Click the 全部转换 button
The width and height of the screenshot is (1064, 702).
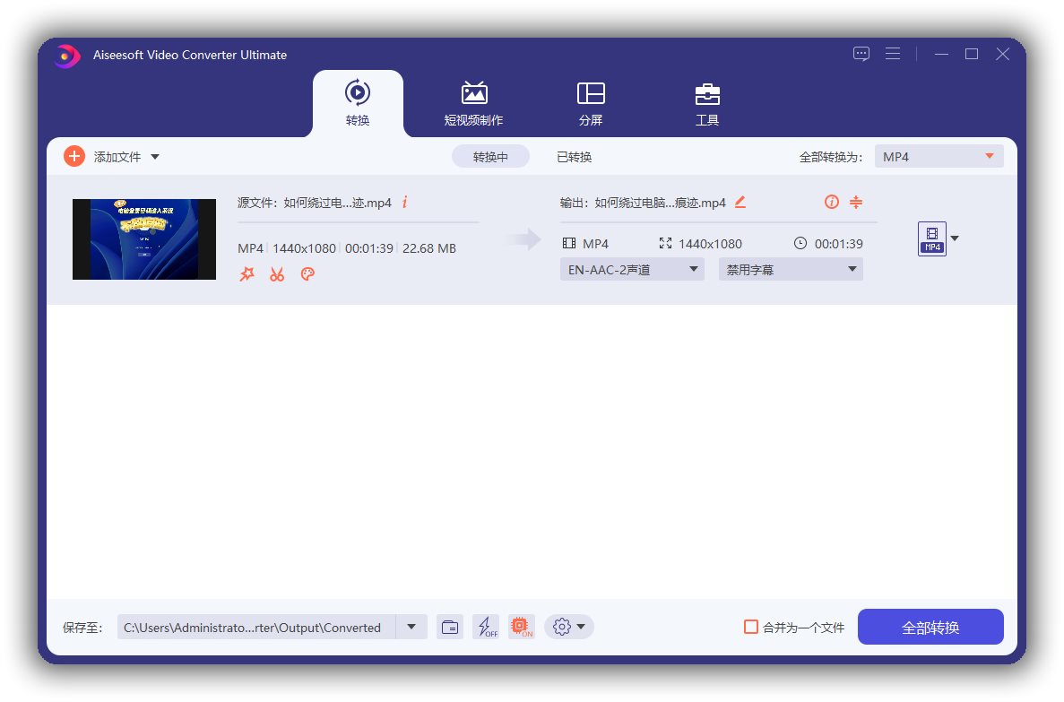coord(930,627)
